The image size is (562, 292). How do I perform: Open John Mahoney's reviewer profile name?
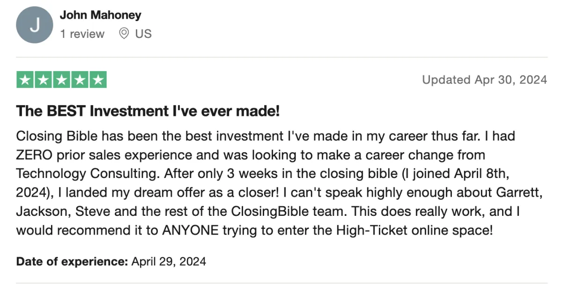100,15
